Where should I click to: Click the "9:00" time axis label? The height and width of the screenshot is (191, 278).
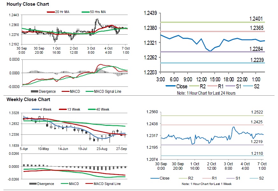[x=188, y=79]
